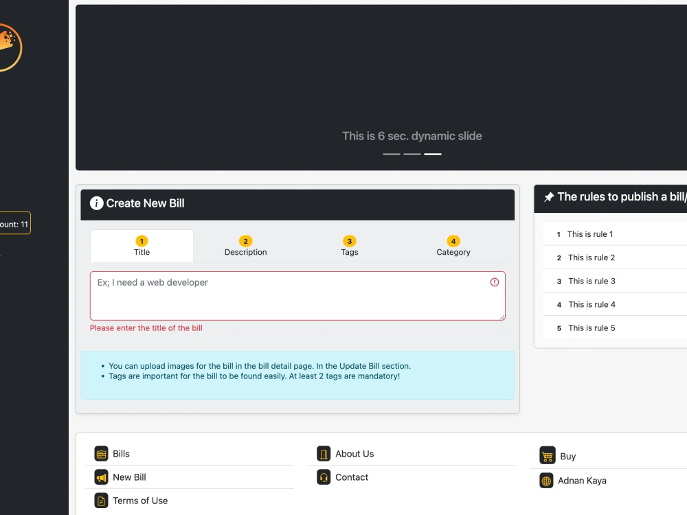Viewport: 687px width, 515px height.
Task: Open the Contact link
Action: [351, 477]
